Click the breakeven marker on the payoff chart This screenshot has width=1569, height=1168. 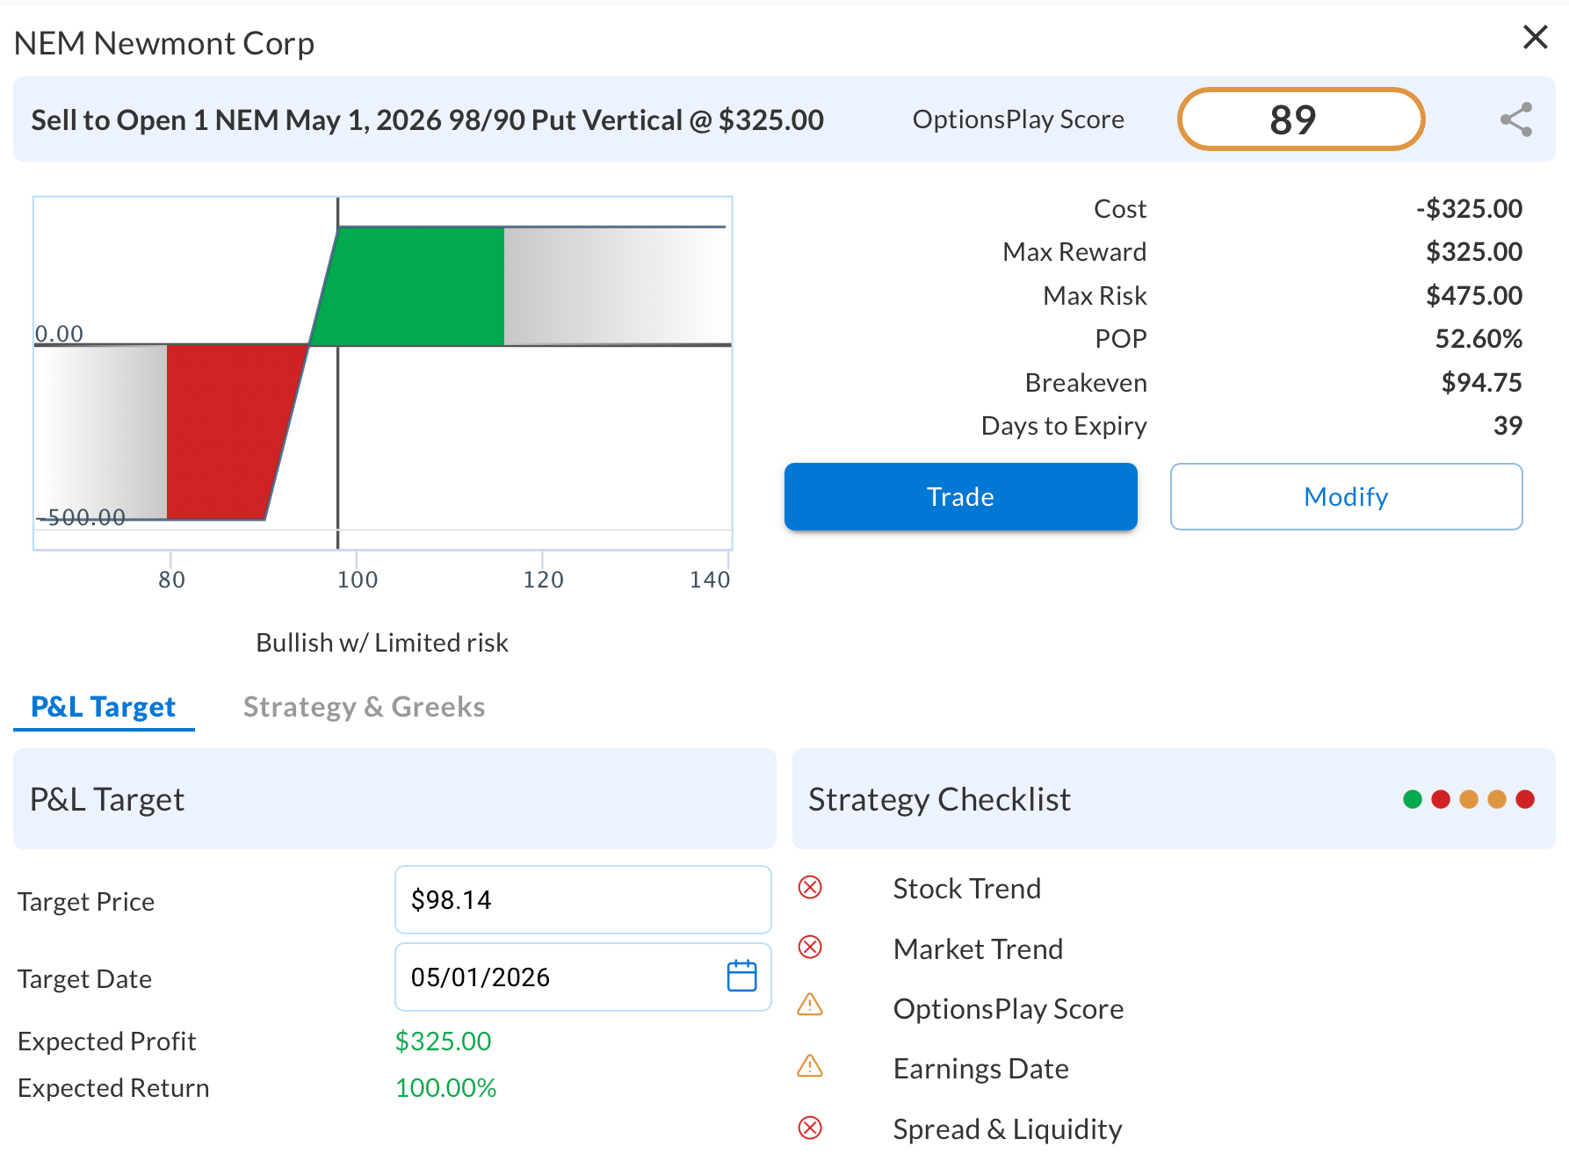tap(309, 343)
